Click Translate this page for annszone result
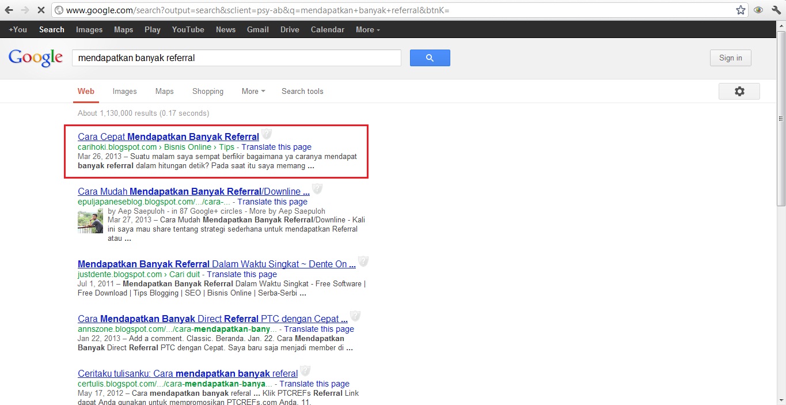786x405 pixels. point(319,329)
